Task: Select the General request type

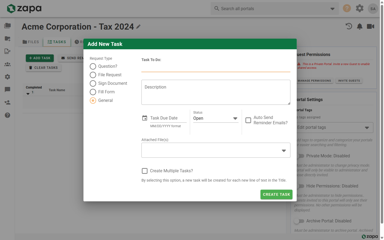Action: coord(93,101)
